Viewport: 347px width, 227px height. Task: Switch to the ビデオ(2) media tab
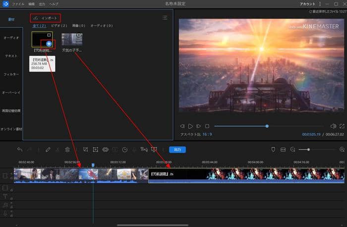[59, 26]
